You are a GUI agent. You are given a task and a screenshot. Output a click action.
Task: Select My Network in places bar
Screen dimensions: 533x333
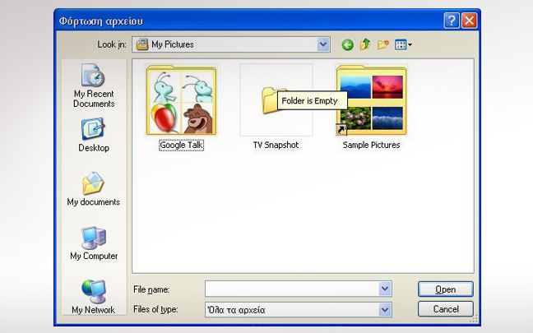coord(93,296)
